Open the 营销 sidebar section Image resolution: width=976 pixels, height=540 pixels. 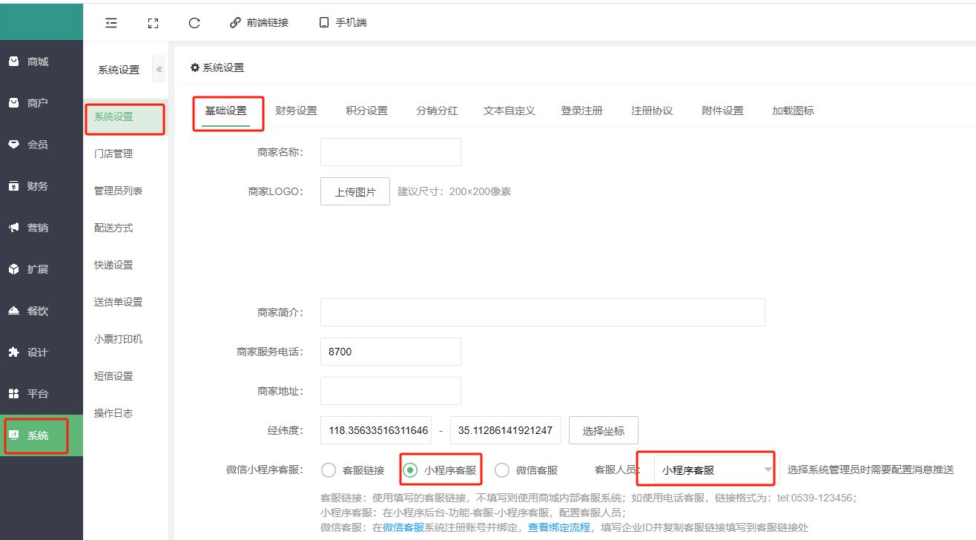tap(37, 228)
